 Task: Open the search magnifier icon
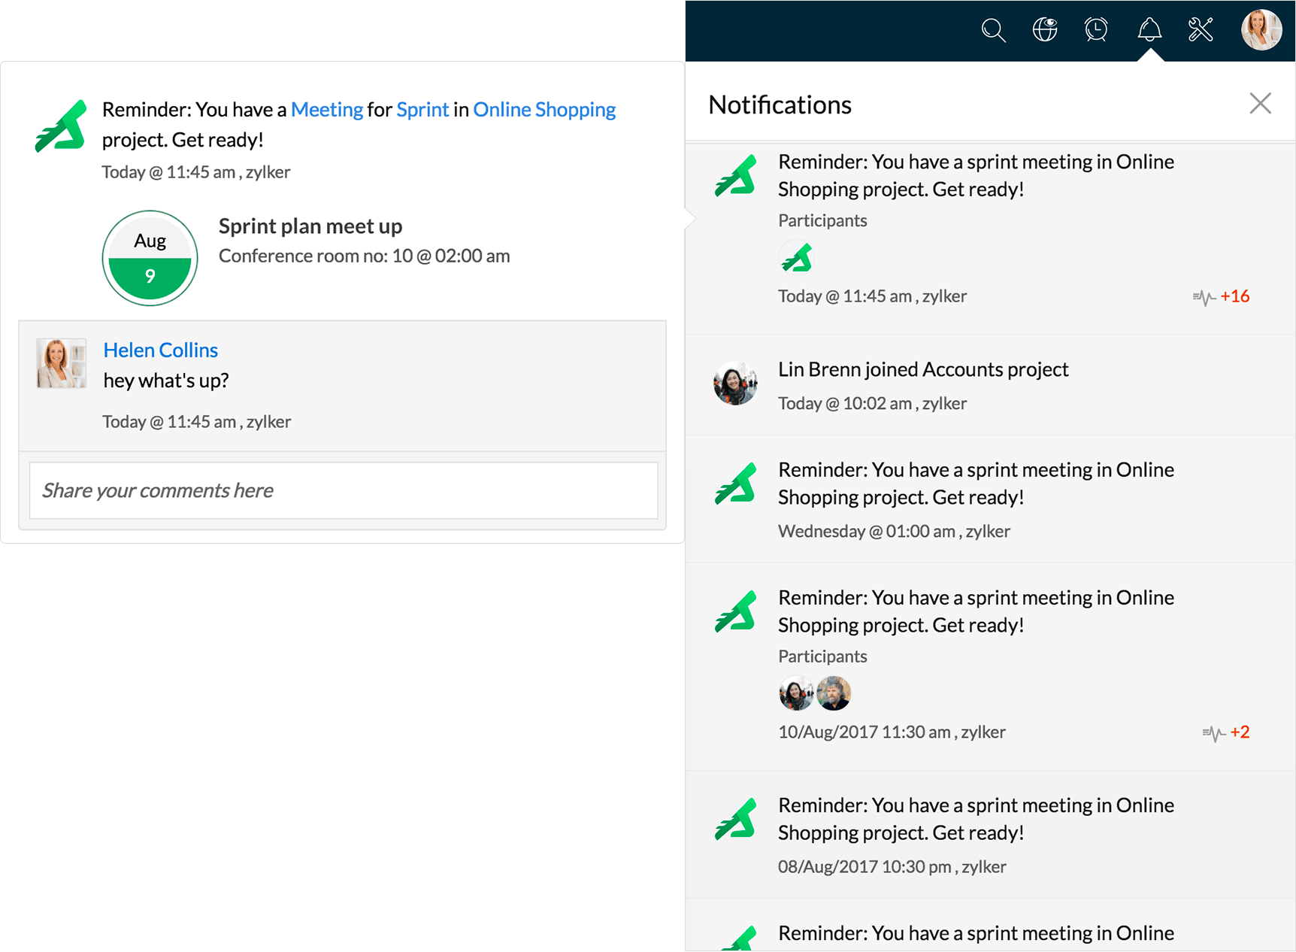993,30
